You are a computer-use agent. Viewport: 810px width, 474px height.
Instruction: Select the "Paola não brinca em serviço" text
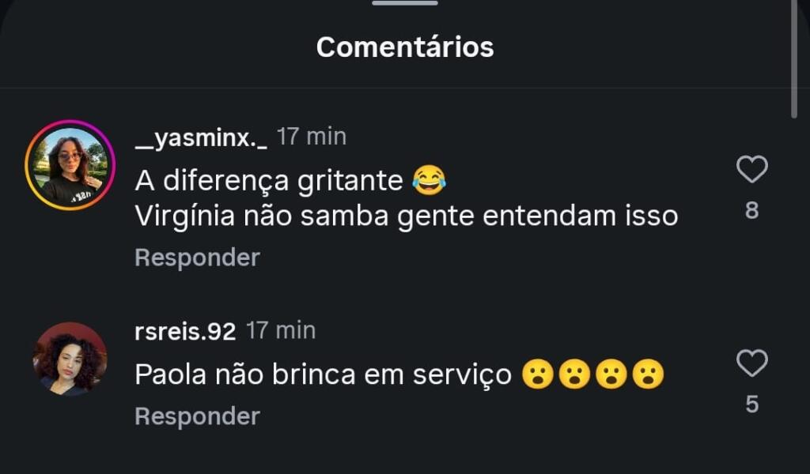(324, 375)
